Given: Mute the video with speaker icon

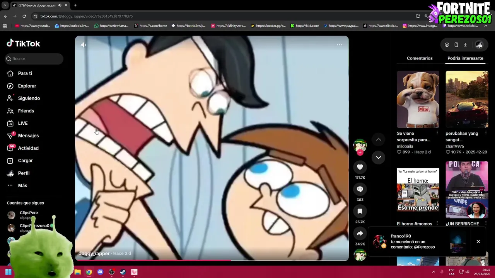Looking at the screenshot, I should 84,45.
